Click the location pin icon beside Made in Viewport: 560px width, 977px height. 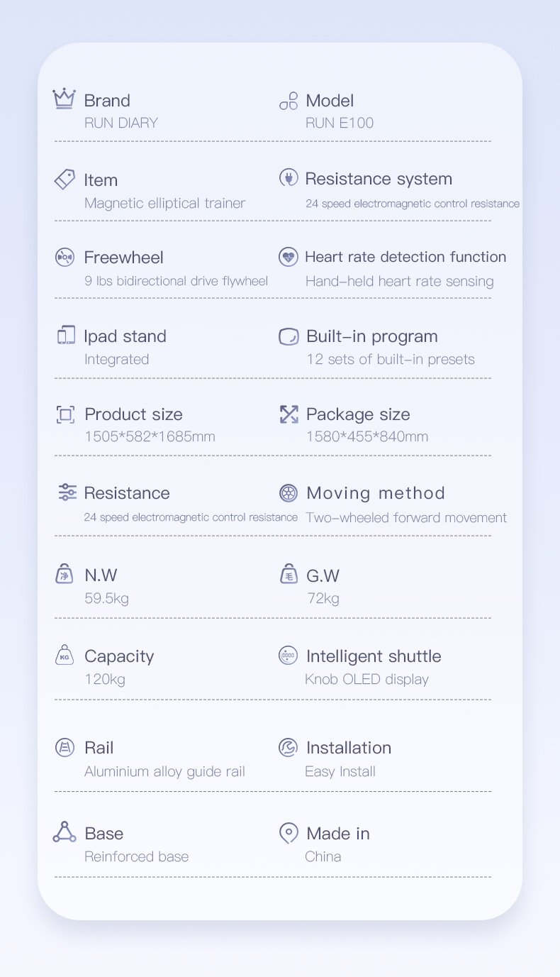point(289,833)
